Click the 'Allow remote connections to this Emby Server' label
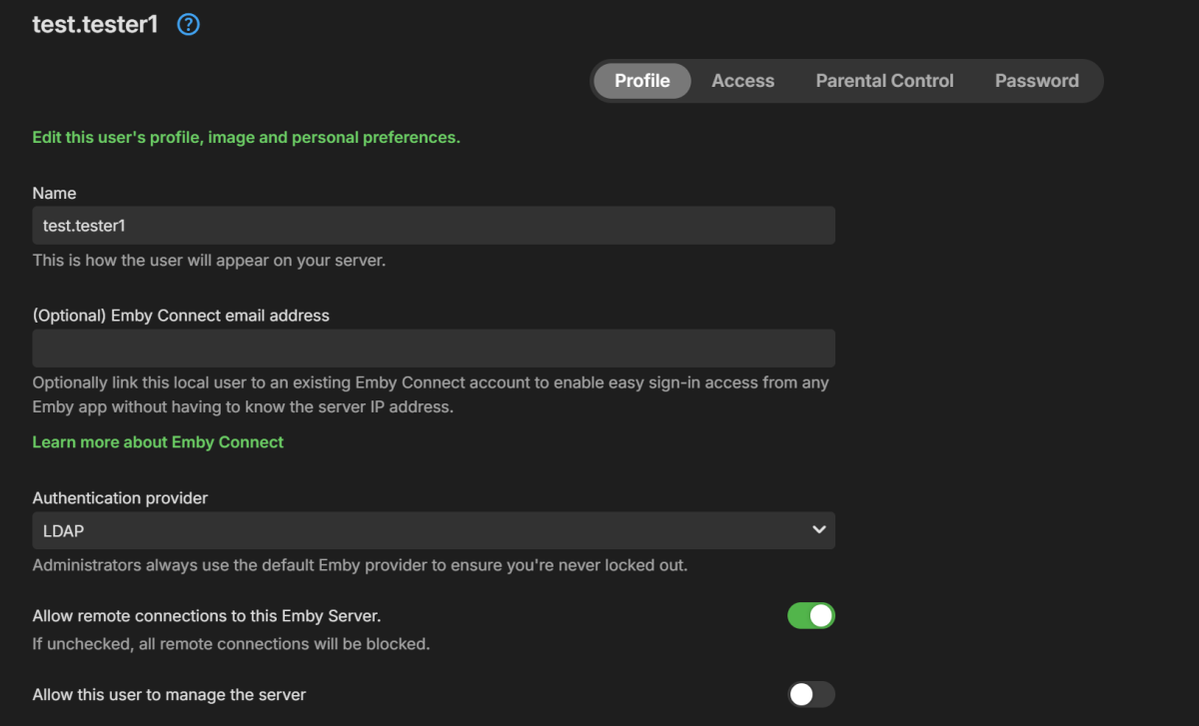The image size is (1199, 726). [207, 615]
